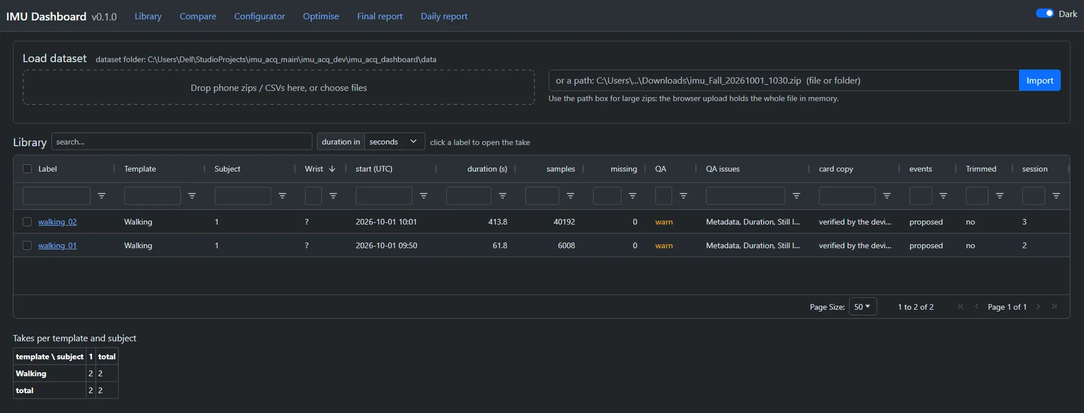The image size is (1084, 413).
Task: Open the Page Size 50 dropdown
Action: pos(863,307)
